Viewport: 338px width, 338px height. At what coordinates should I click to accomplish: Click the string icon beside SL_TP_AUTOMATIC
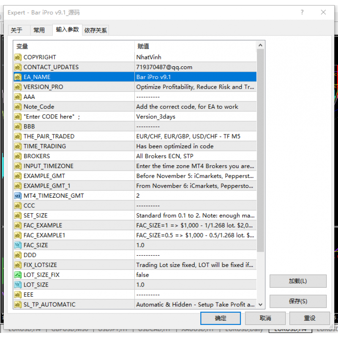click(x=18, y=304)
